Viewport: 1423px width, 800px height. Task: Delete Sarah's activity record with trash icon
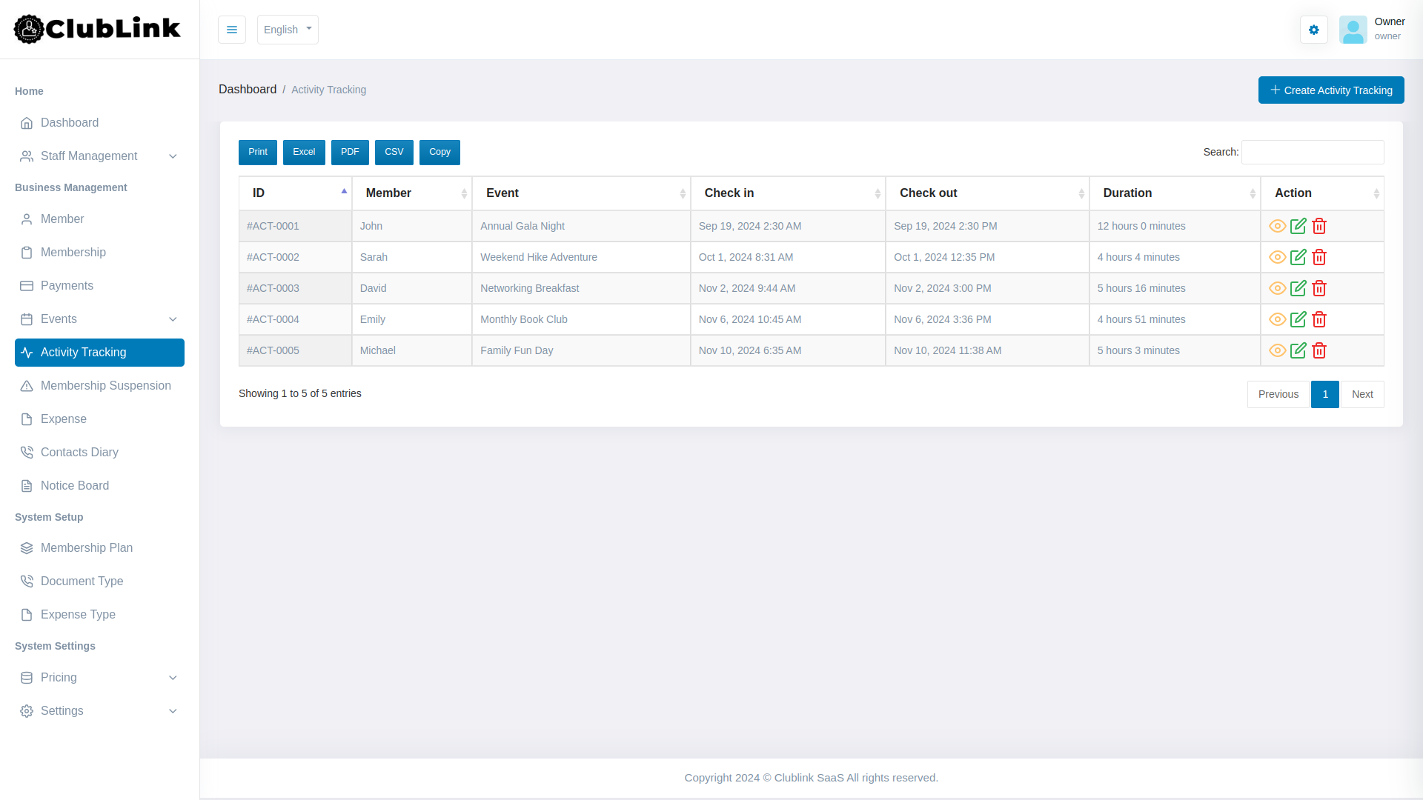click(1319, 257)
